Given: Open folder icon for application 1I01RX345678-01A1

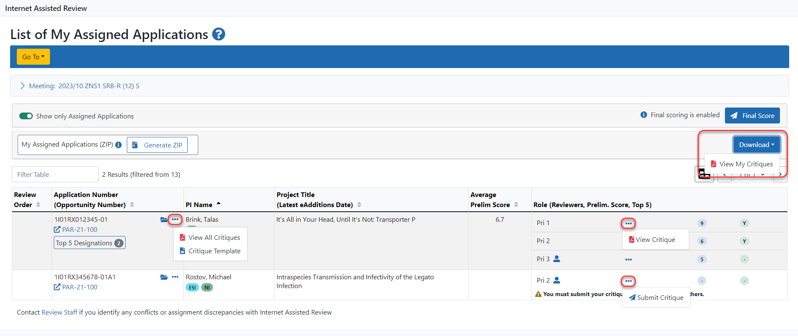Looking at the screenshot, I should coord(164,277).
